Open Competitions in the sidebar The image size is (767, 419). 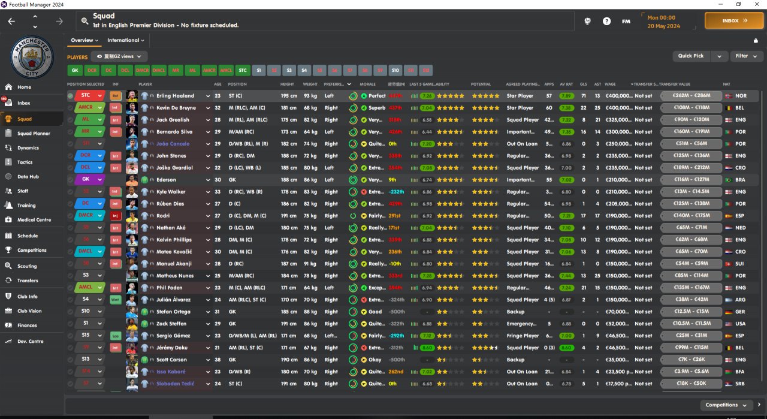pos(32,251)
